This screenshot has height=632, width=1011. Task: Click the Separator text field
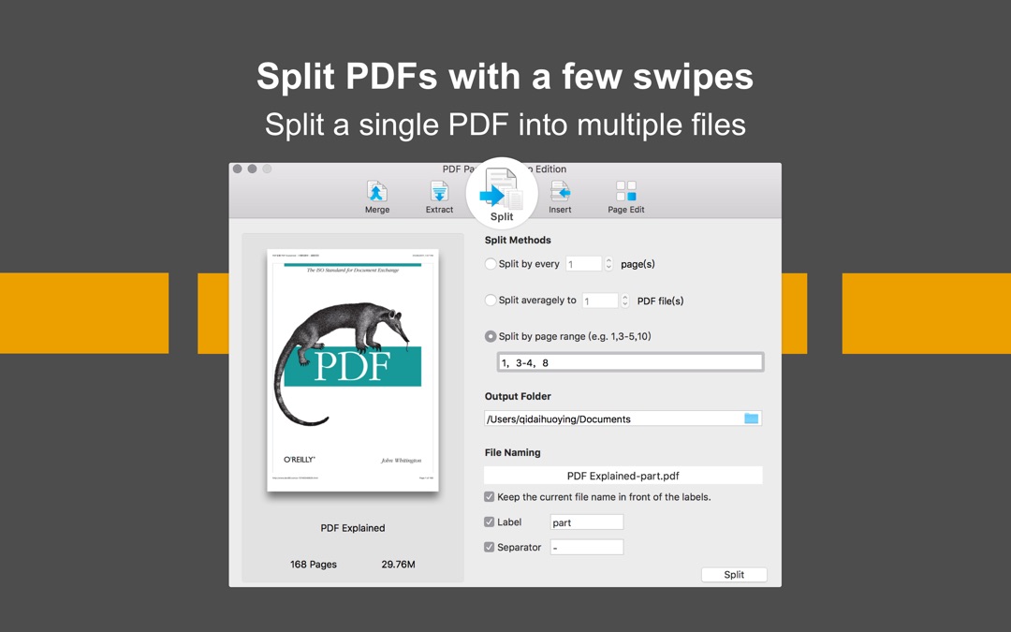[587, 548]
